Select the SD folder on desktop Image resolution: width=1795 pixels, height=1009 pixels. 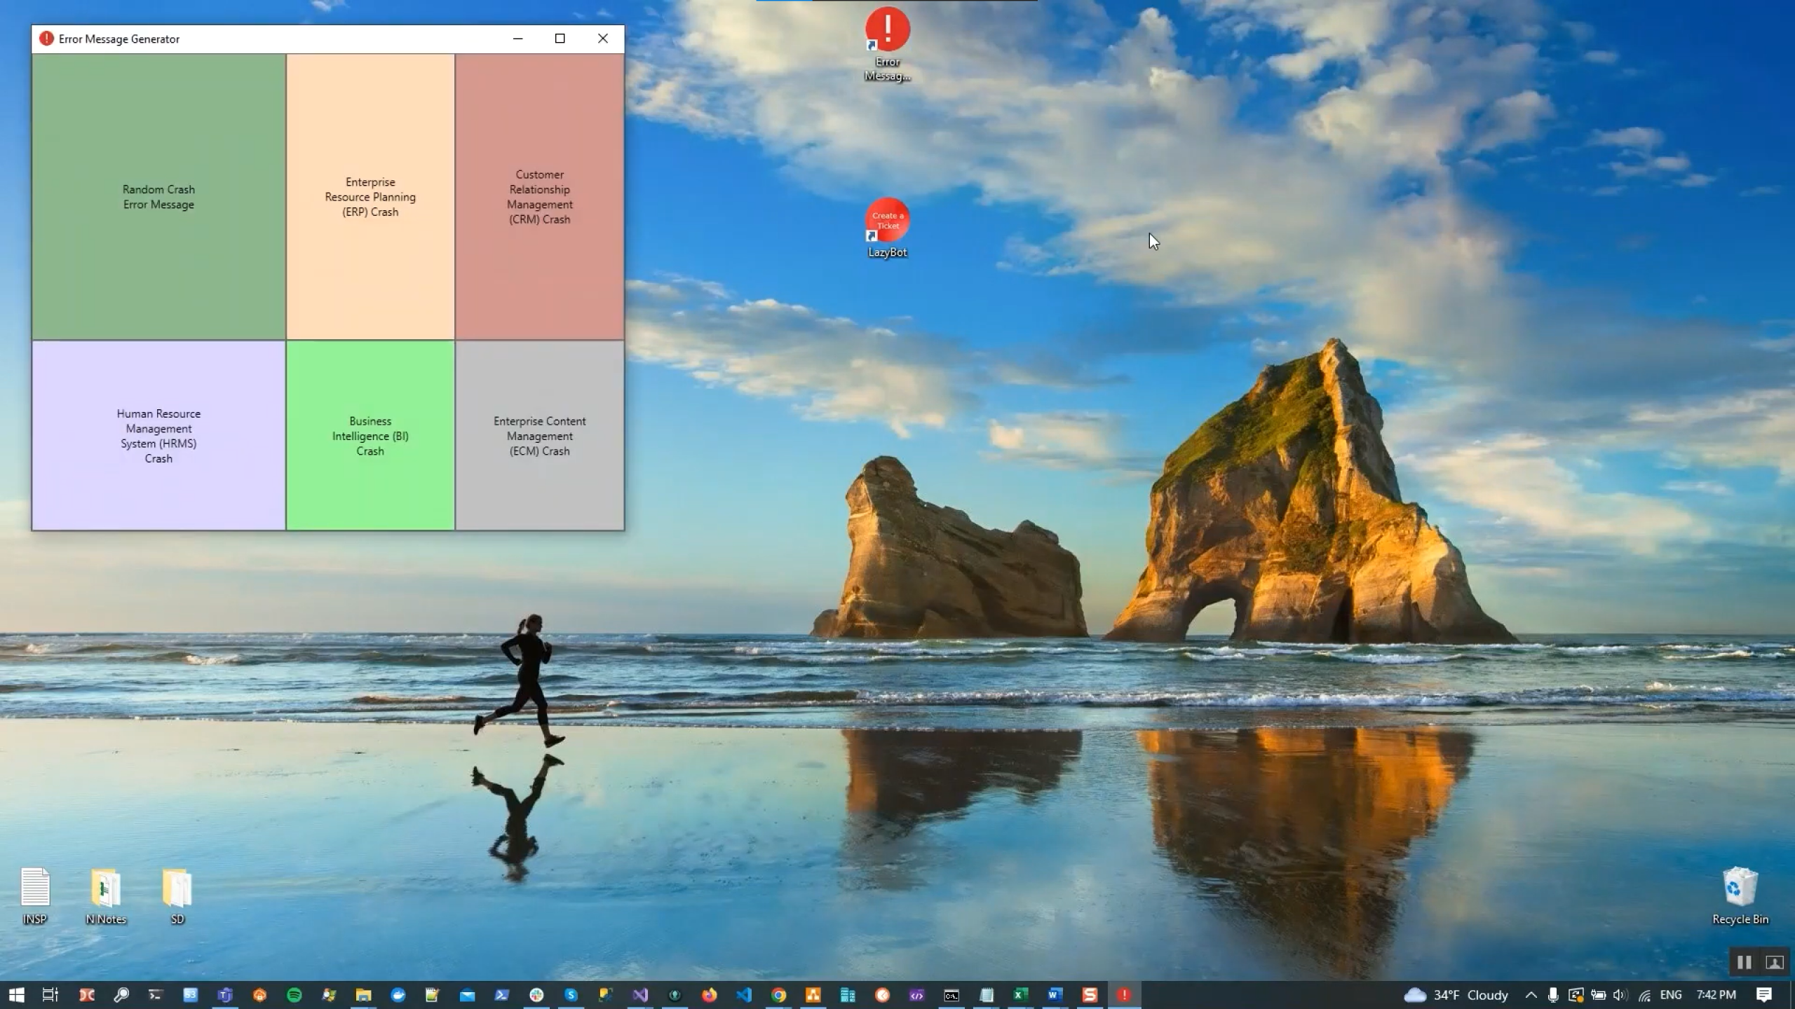pos(177,896)
